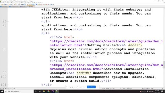Click the Redo toolbar icon
165x93 pixels.
click(20, 4)
